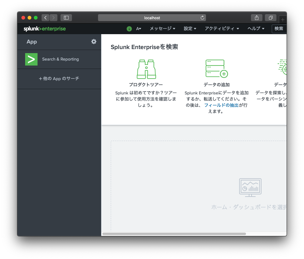Click the add data server icon
Image resolution: width=304 pixels, height=259 pixels.
(216, 69)
